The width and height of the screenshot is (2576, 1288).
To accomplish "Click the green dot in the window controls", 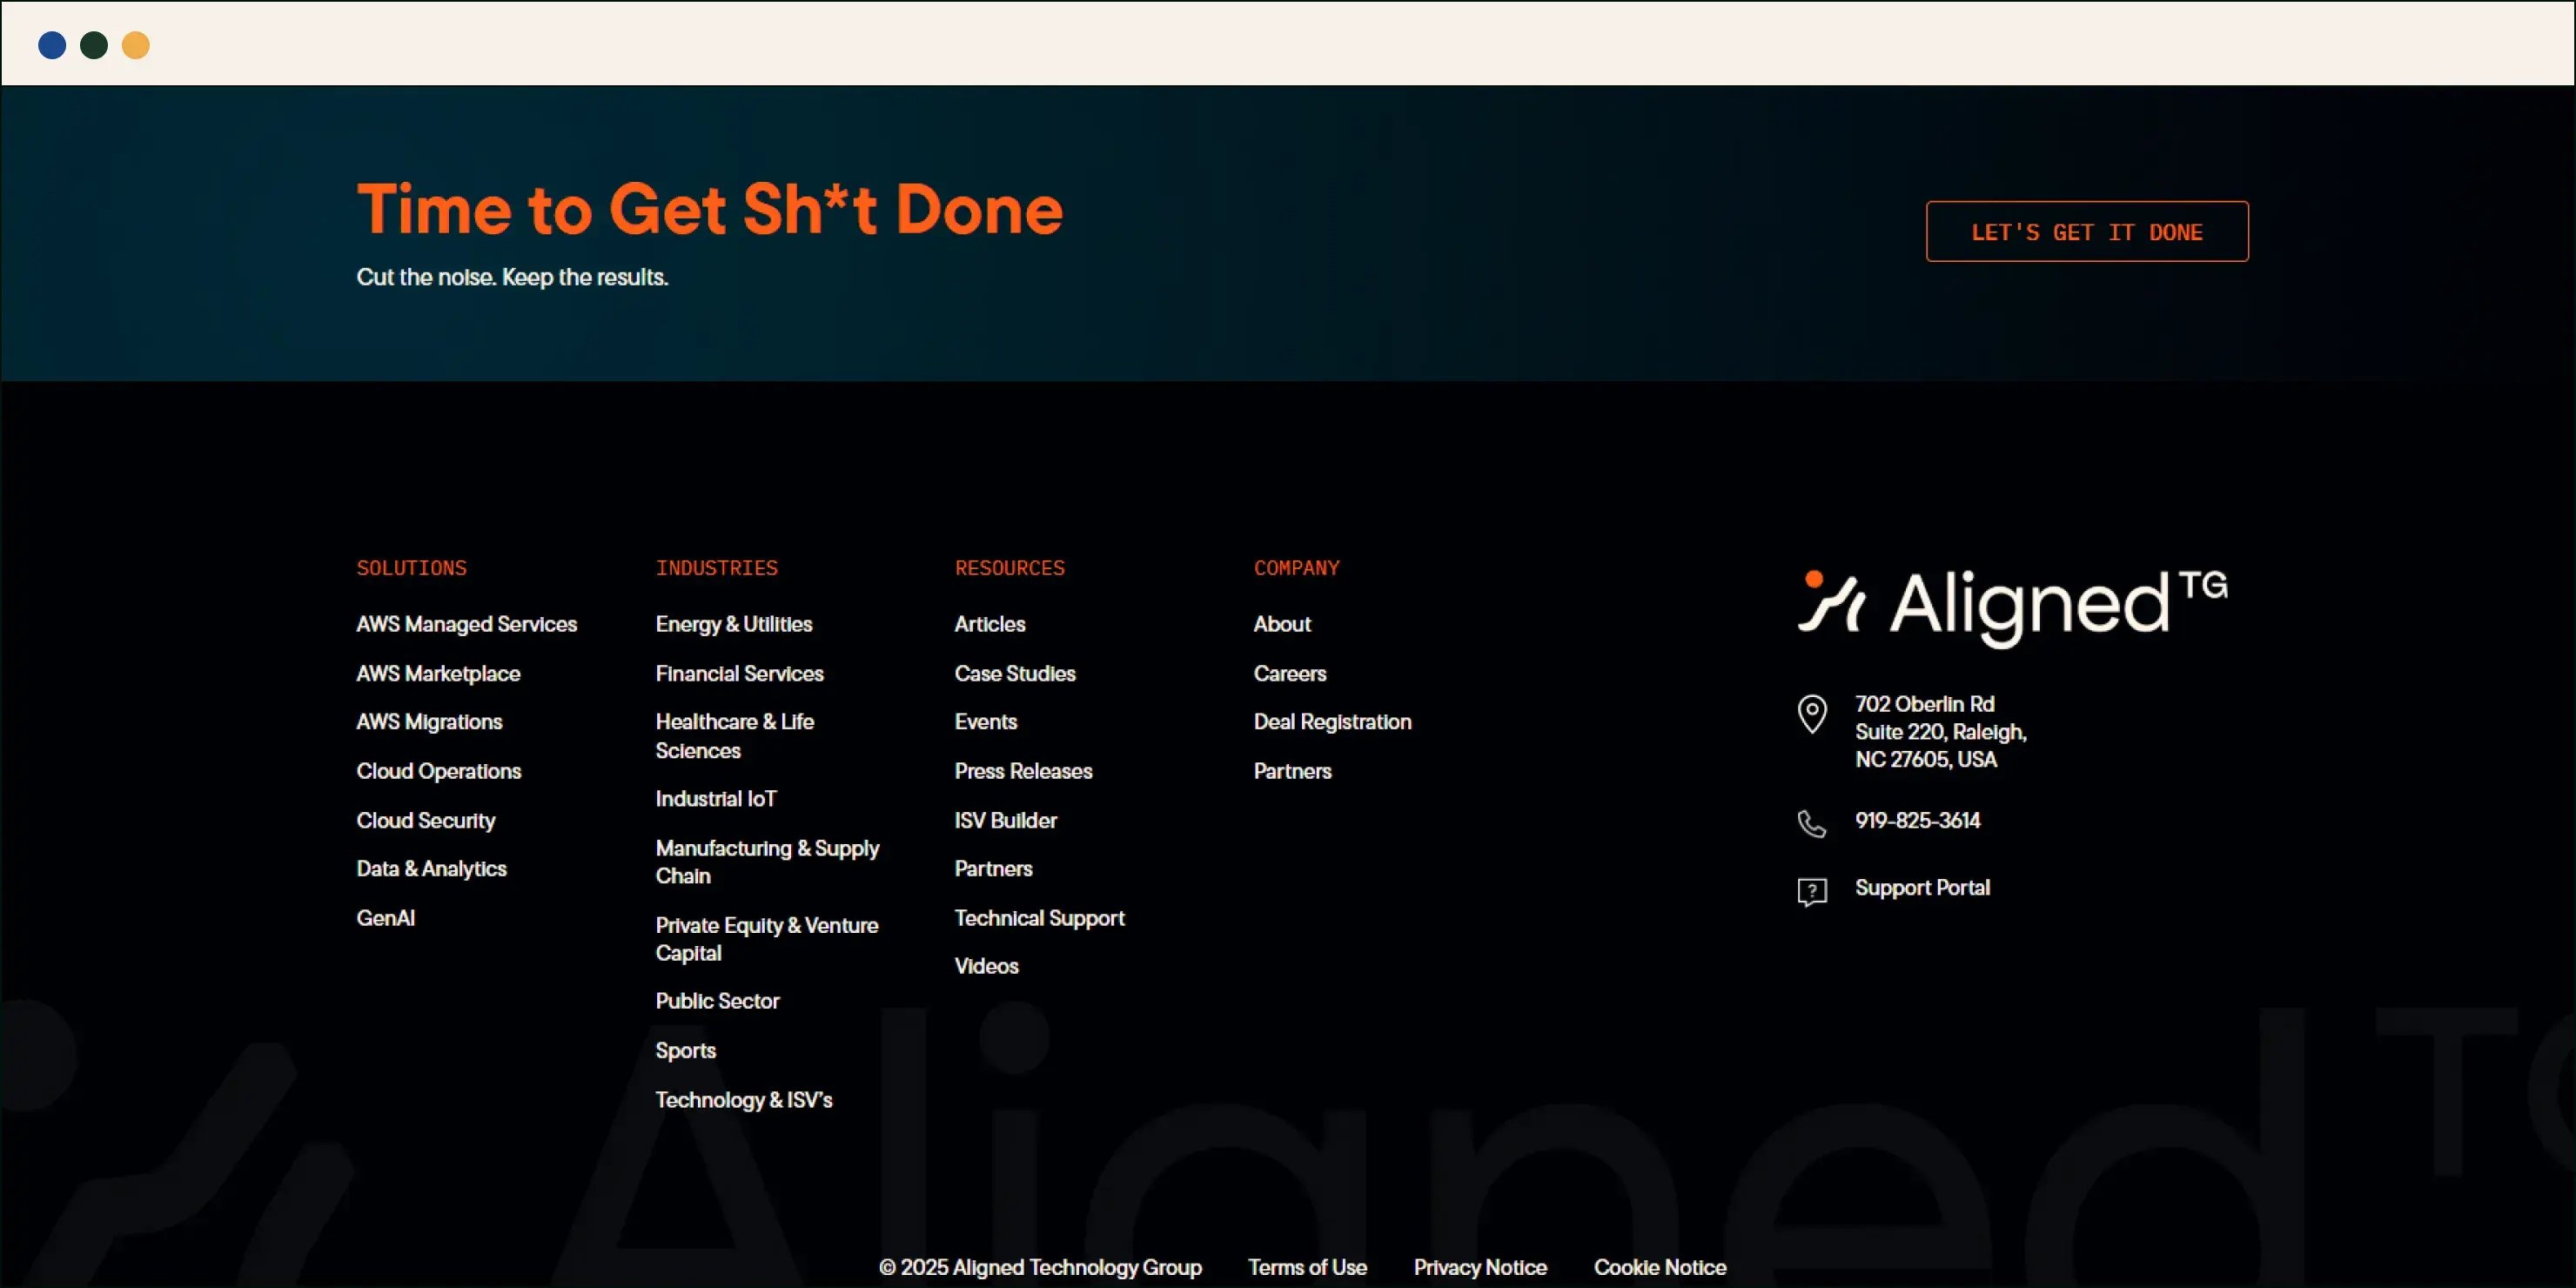I will coord(93,44).
